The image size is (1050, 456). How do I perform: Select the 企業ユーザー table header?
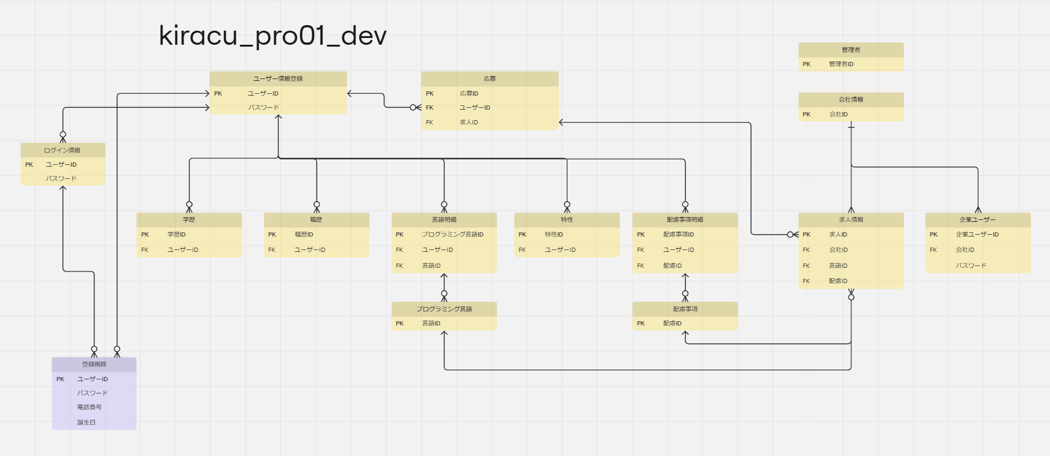click(978, 219)
